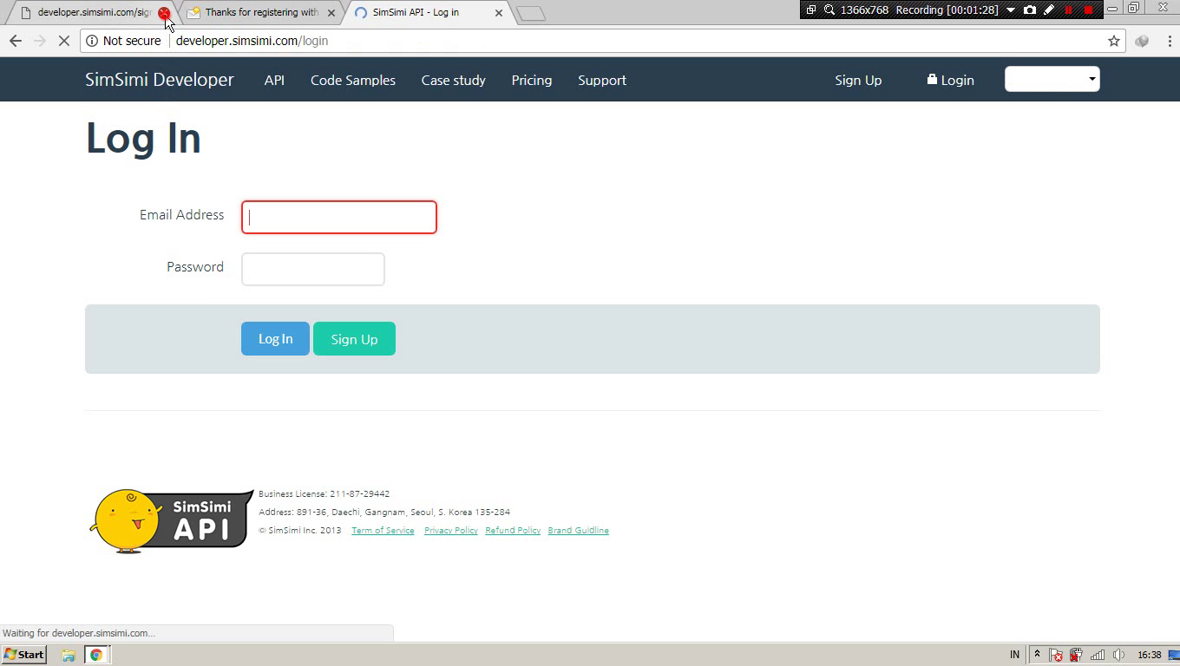Click the recorder window-mode icon

tap(811, 10)
